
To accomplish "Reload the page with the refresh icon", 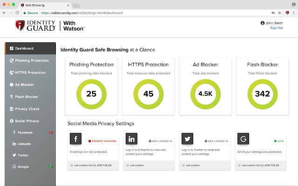I will [x=18, y=13].
